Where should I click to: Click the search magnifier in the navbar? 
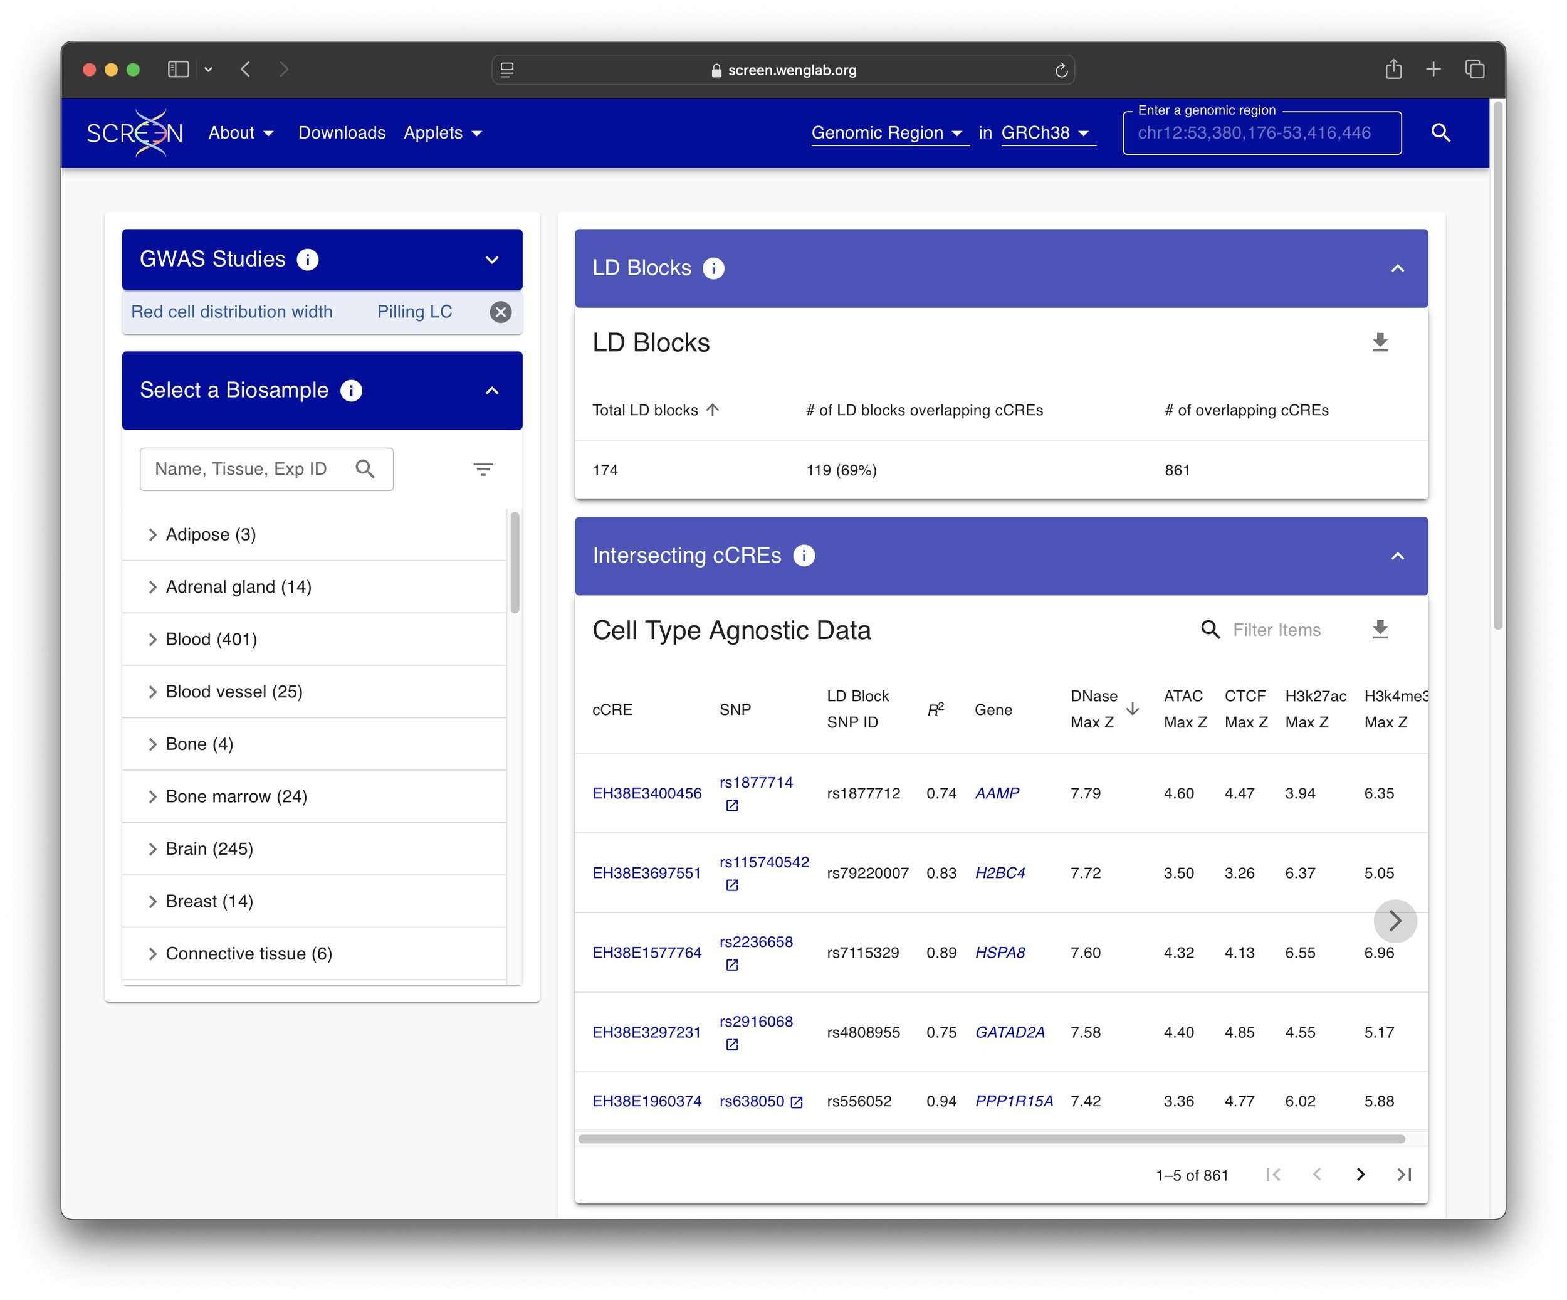pyautogui.click(x=1440, y=133)
